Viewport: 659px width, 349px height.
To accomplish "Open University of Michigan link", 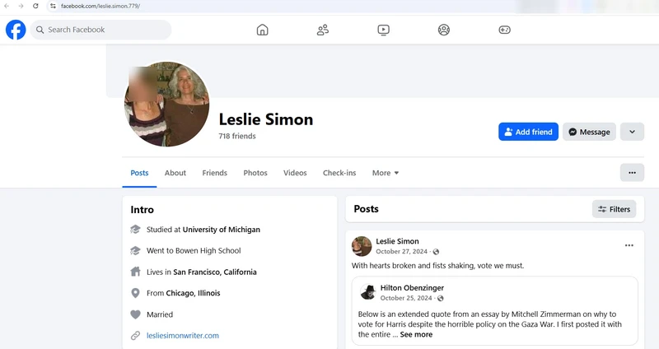I will pyautogui.click(x=222, y=230).
